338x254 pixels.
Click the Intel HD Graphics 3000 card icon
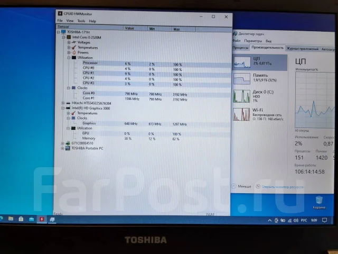[x=68, y=108]
